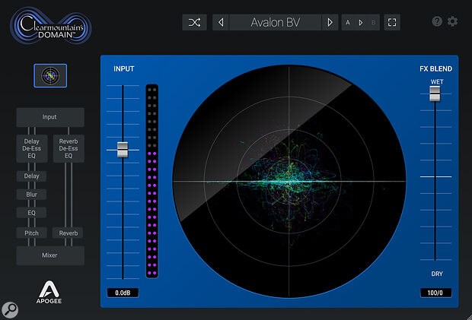
Task: Click the DRY label
Action: click(437, 274)
